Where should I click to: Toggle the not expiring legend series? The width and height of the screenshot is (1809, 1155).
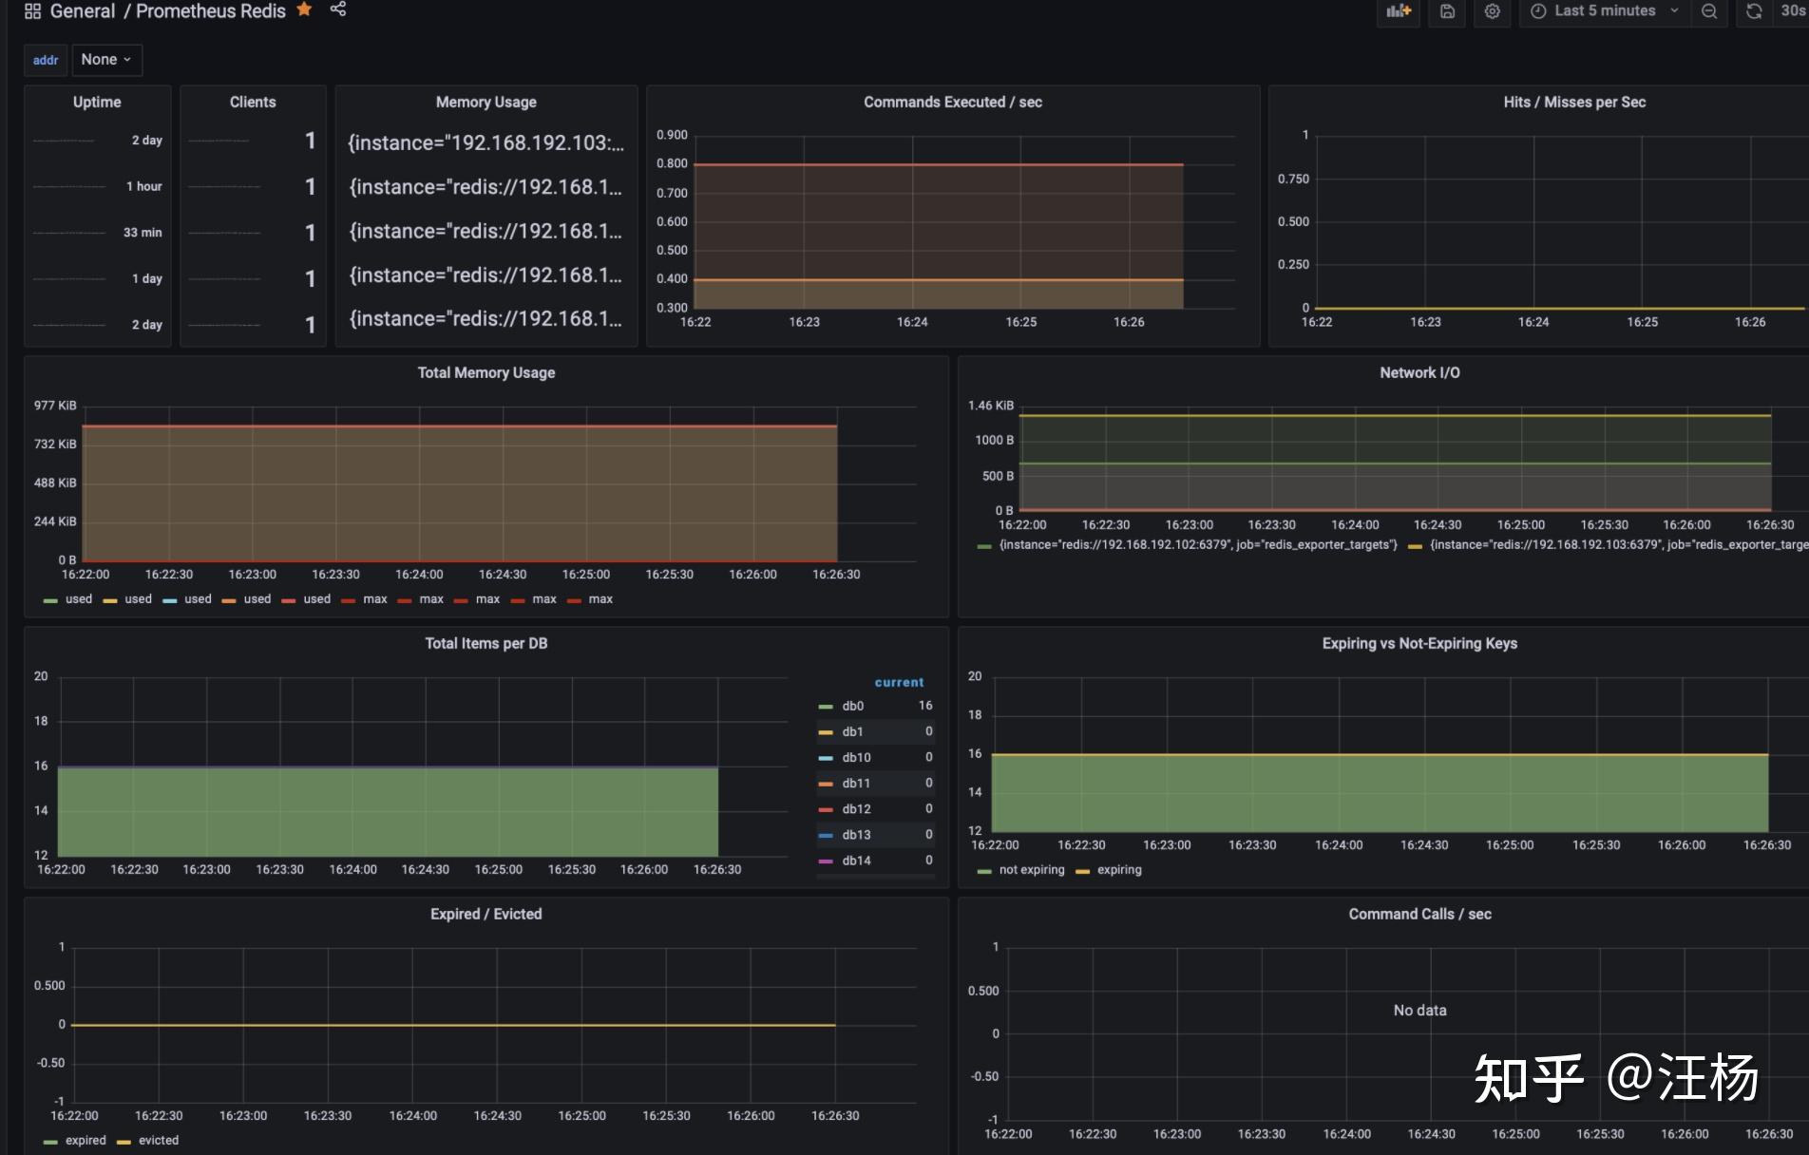click(x=1031, y=869)
